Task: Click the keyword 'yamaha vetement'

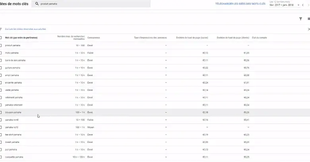Action: click(x=14, y=105)
